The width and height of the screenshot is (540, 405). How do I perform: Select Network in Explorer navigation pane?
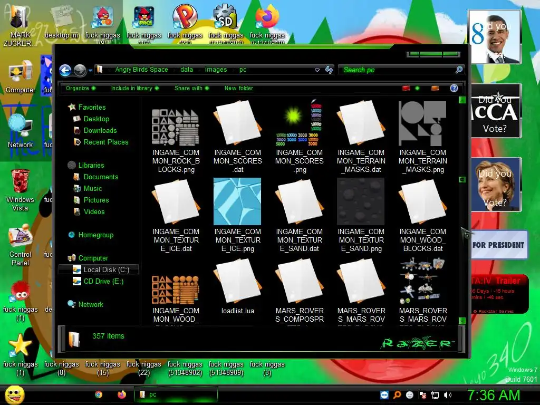click(91, 304)
